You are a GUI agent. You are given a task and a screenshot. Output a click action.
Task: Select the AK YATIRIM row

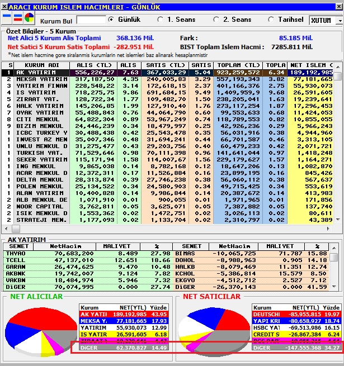pyautogui.click(x=168, y=73)
